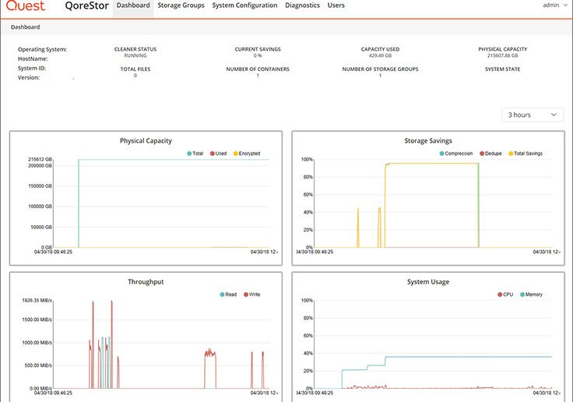
Task: Click the SYSTEM STATE label
Action: click(502, 69)
